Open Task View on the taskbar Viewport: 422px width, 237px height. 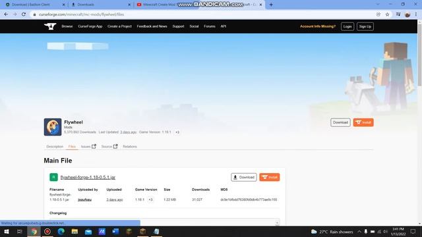click(20, 231)
